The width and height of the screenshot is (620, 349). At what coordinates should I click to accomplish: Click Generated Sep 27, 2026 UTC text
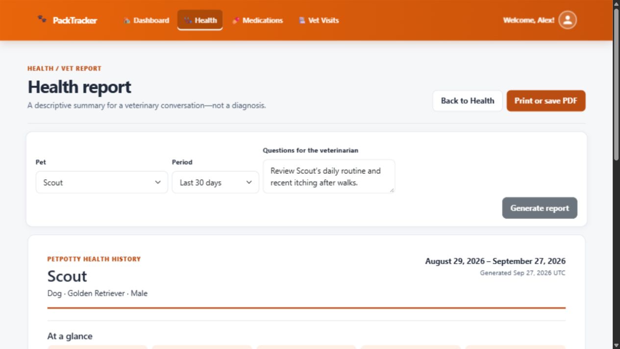tap(522, 273)
